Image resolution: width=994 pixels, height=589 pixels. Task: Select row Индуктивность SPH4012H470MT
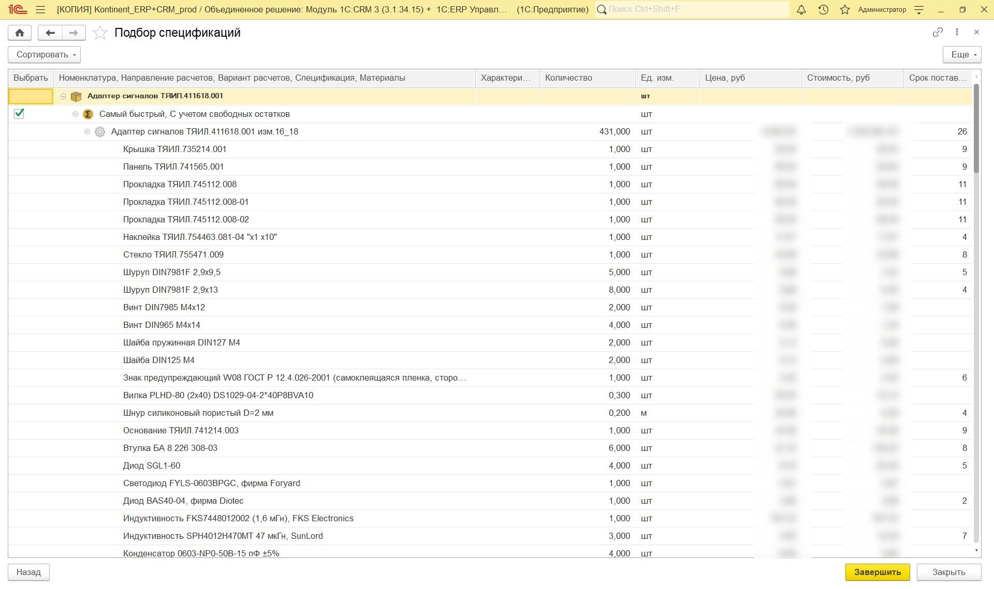coord(490,536)
